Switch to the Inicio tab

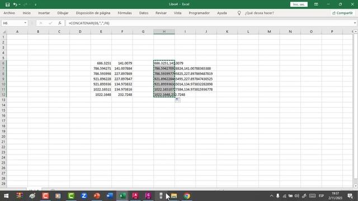[x=26, y=13]
